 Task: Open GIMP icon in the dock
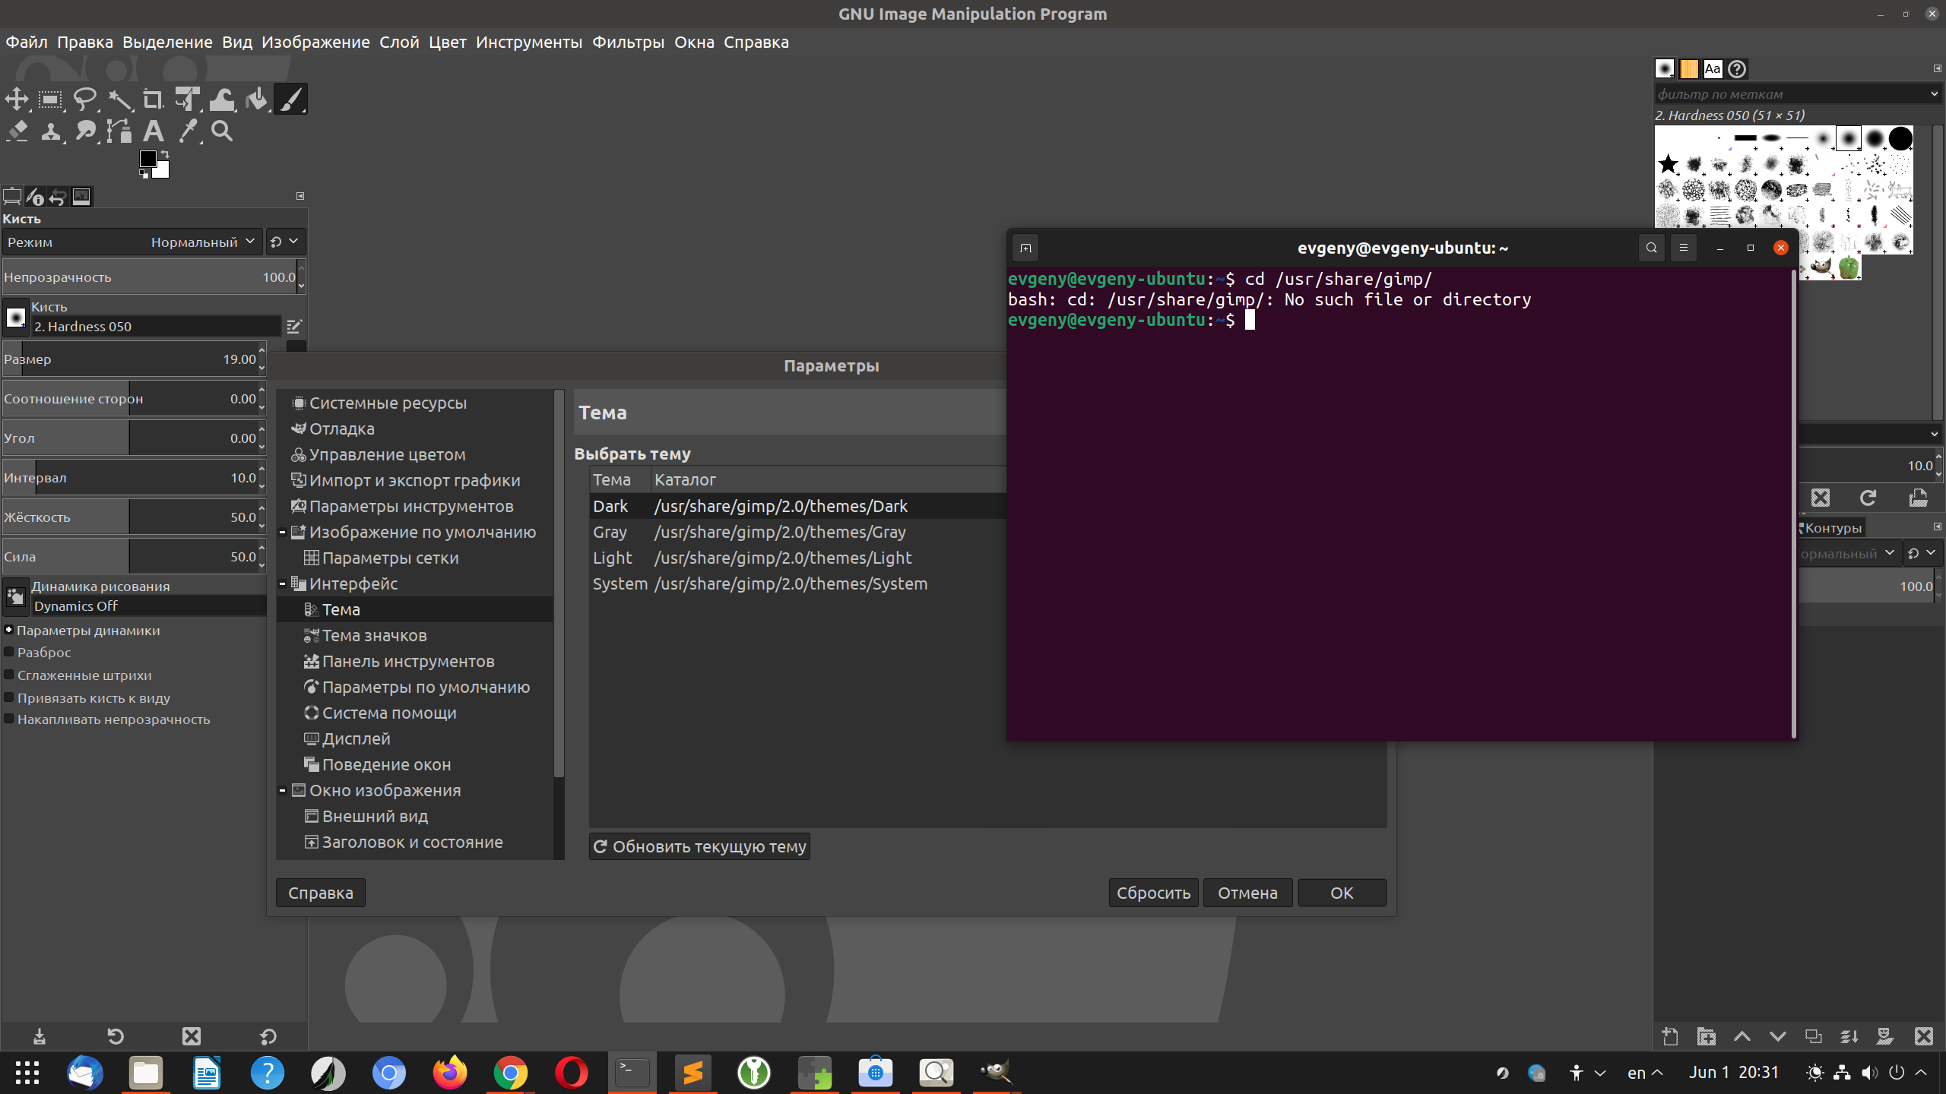996,1073
